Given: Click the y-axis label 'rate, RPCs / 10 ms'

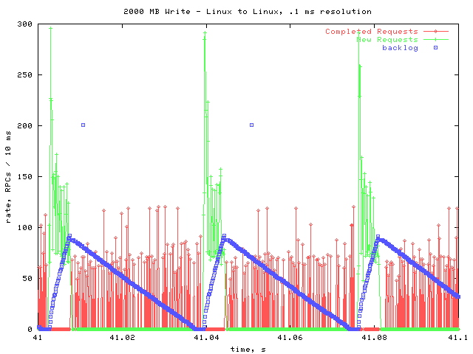Looking at the screenshot, I should click(9, 176).
